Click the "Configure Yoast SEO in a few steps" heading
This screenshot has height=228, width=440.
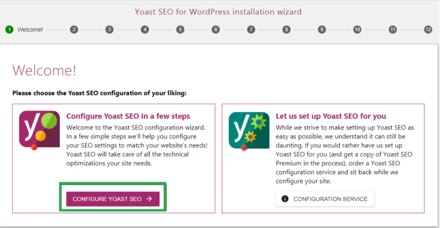128,116
